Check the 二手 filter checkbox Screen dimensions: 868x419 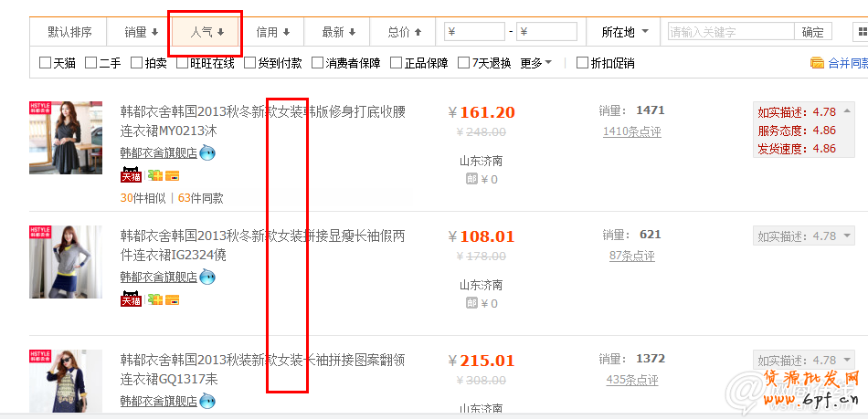(90, 63)
